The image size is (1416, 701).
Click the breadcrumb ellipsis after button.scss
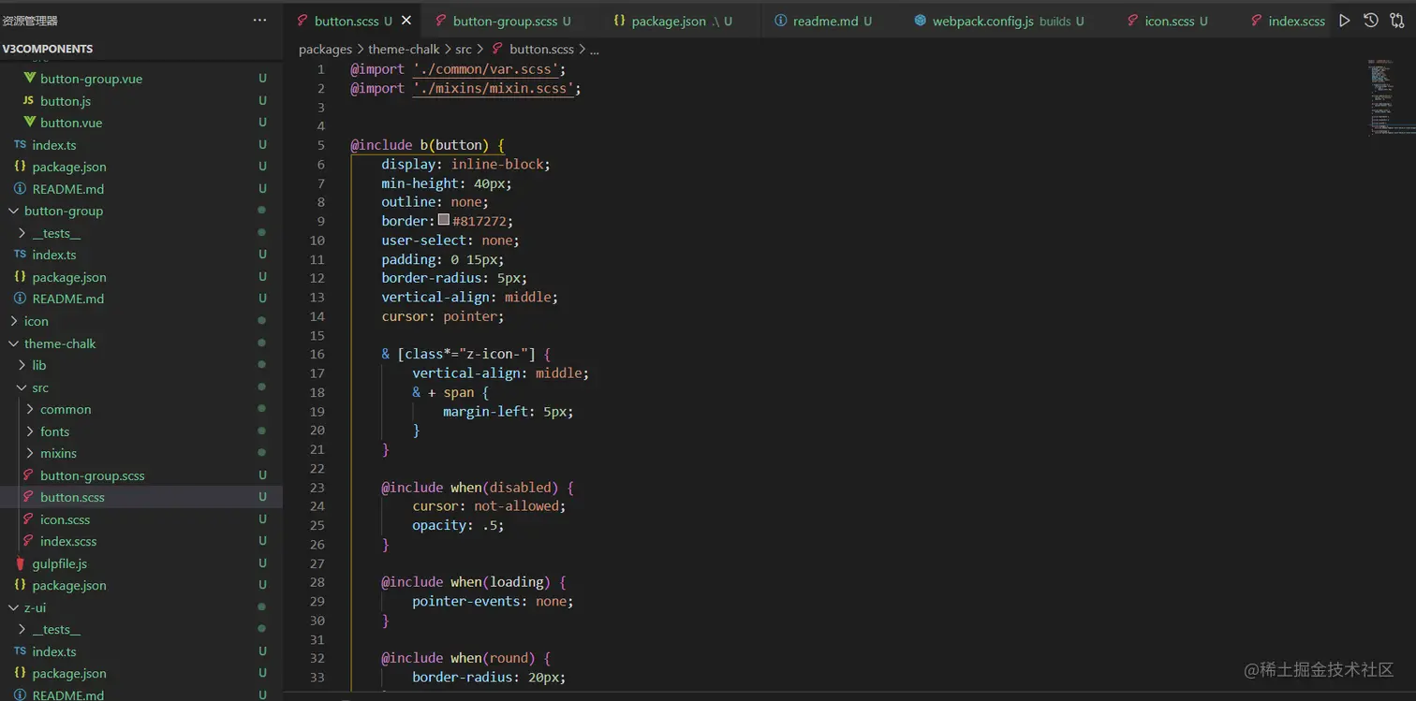coord(594,50)
